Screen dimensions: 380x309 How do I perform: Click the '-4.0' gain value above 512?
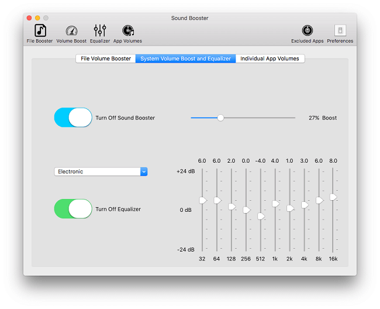point(260,161)
